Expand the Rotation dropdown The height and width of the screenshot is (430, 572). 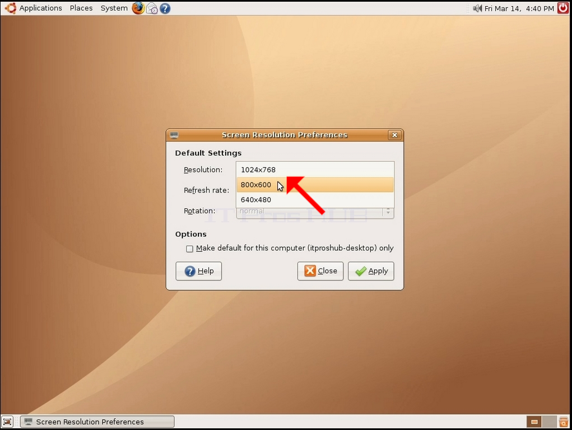click(315, 211)
